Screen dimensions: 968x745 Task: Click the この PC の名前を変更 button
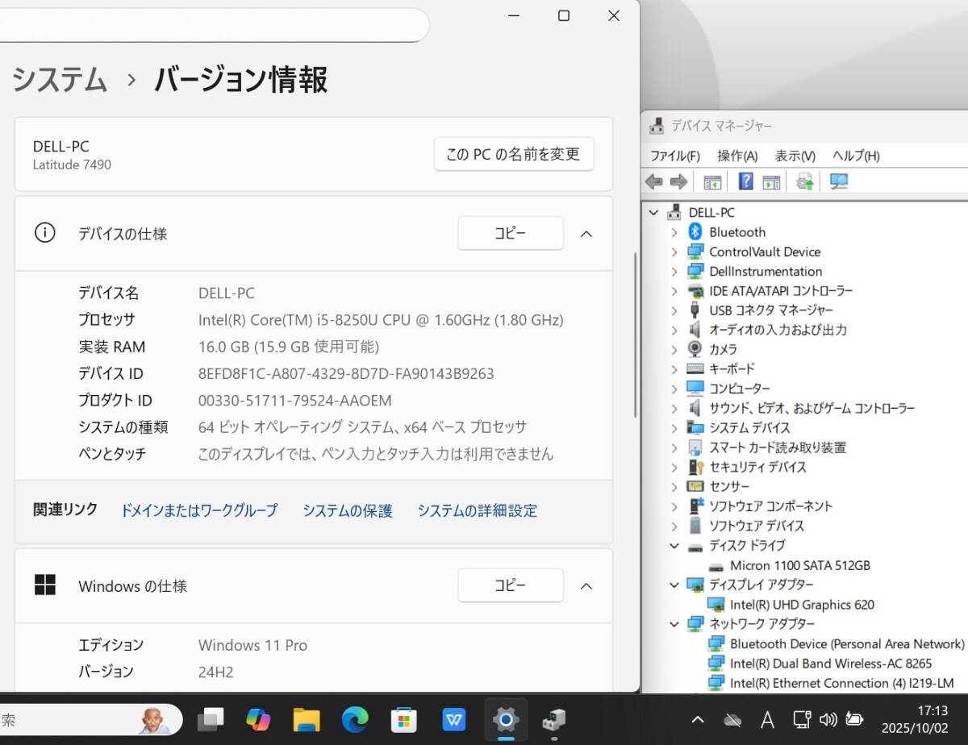(x=514, y=154)
